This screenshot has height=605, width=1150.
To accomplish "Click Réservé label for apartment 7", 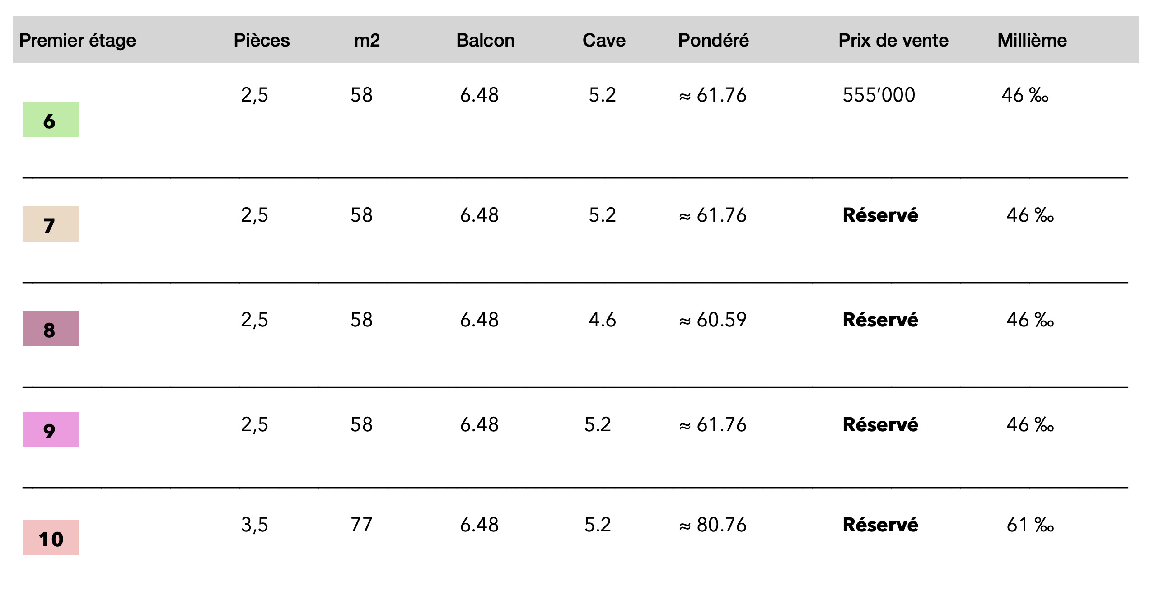I will 880,215.
